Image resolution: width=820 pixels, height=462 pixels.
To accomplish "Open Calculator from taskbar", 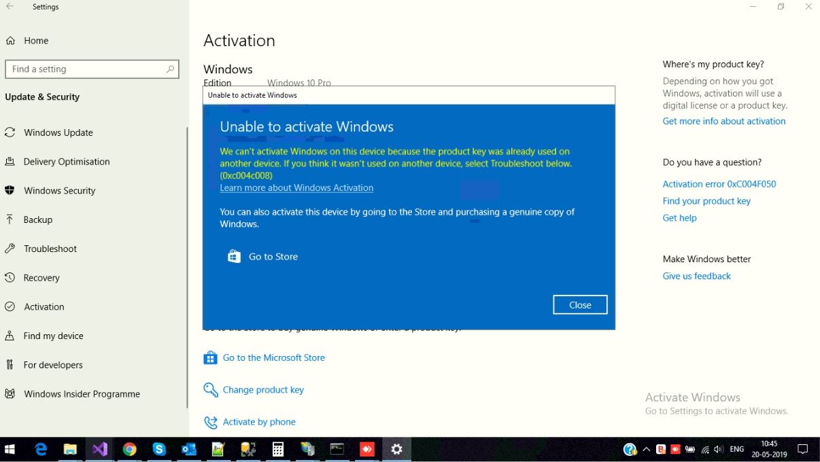I will (278, 450).
